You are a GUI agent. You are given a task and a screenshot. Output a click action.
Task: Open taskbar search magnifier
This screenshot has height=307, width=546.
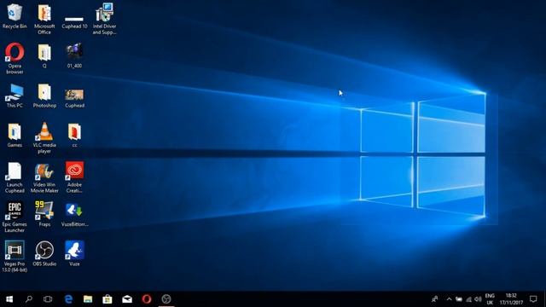coord(29,299)
